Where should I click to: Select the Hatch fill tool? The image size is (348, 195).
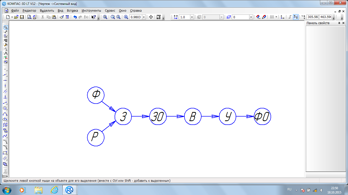tap(5, 158)
